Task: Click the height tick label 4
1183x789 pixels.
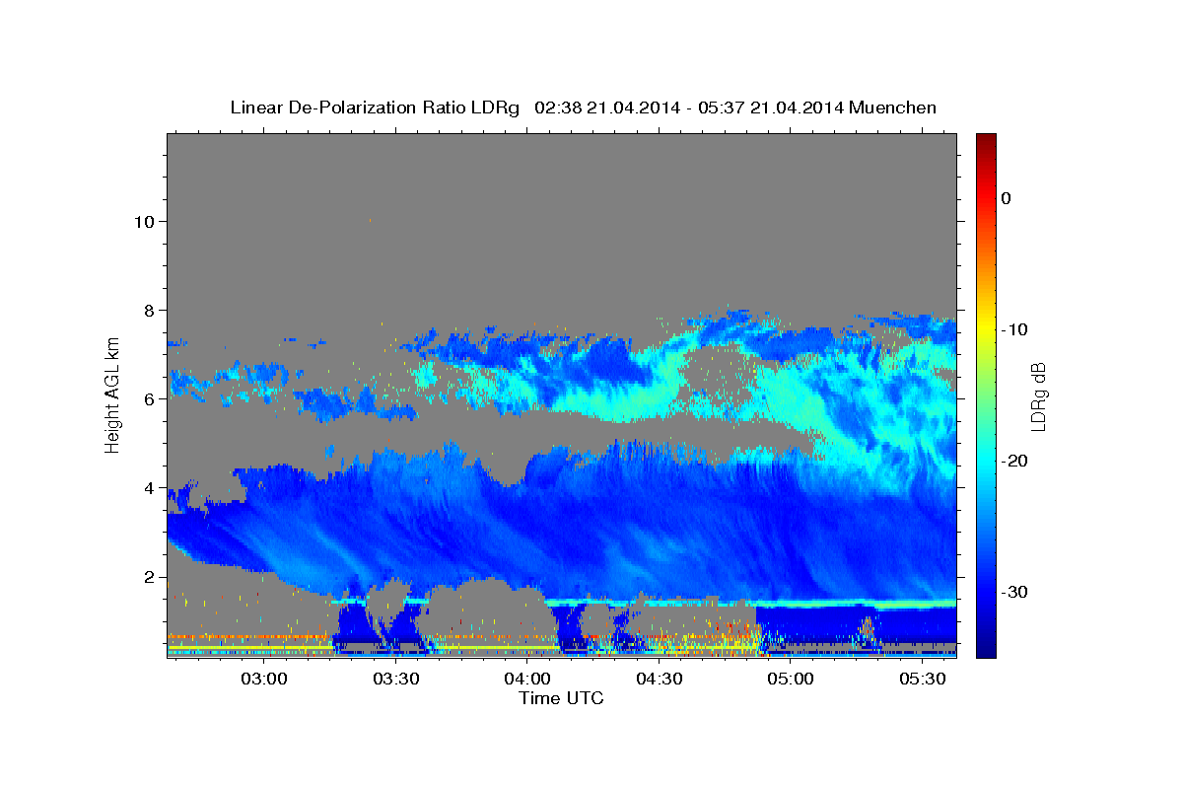Action: (149, 487)
